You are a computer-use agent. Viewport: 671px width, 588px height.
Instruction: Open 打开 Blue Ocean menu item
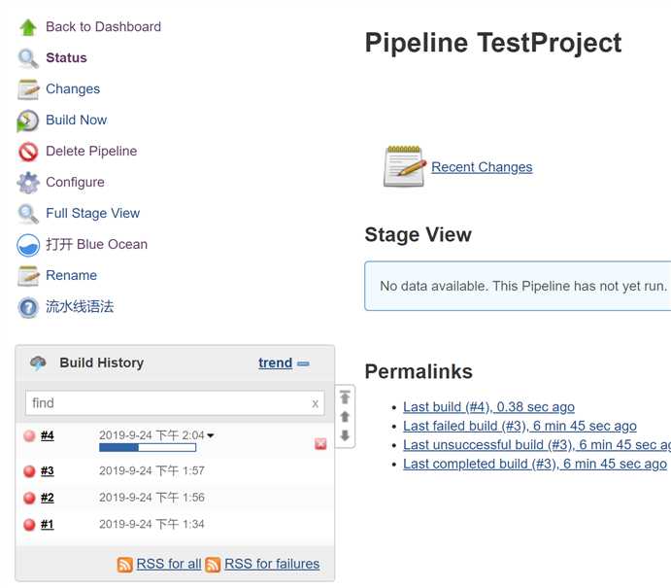click(x=97, y=244)
